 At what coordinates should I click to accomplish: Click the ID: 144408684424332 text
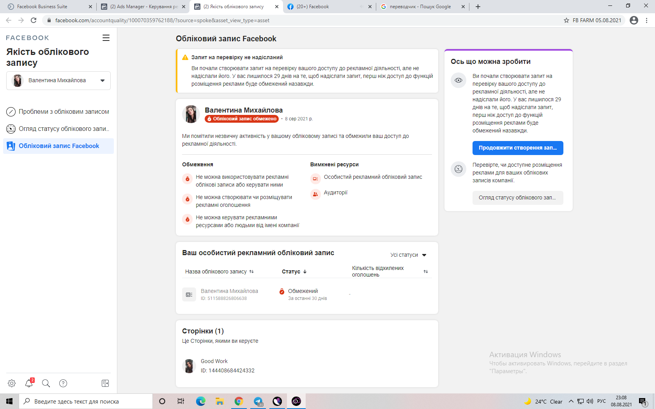(x=228, y=370)
